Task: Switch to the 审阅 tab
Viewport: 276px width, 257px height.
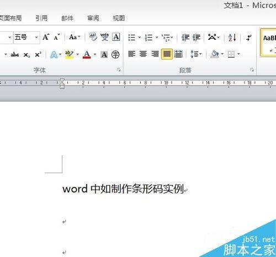Action: pos(93,18)
